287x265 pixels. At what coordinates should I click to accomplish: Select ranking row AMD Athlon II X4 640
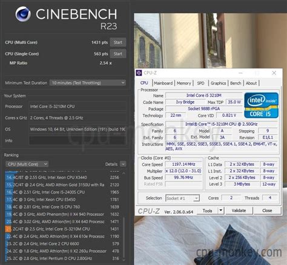click(x=63, y=221)
